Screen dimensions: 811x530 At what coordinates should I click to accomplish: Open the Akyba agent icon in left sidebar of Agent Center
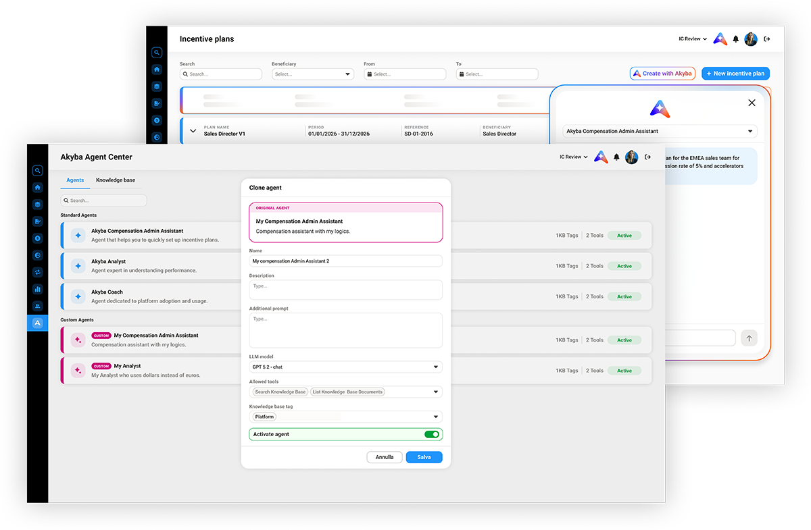[37, 323]
